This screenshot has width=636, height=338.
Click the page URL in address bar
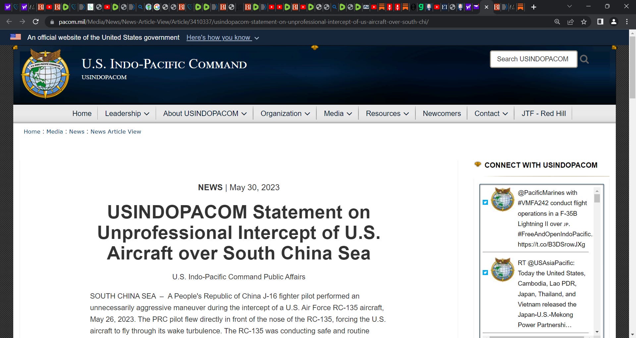[x=243, y=22]
